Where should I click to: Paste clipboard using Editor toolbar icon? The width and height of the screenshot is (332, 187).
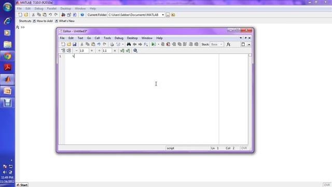[x=93, y=44]
